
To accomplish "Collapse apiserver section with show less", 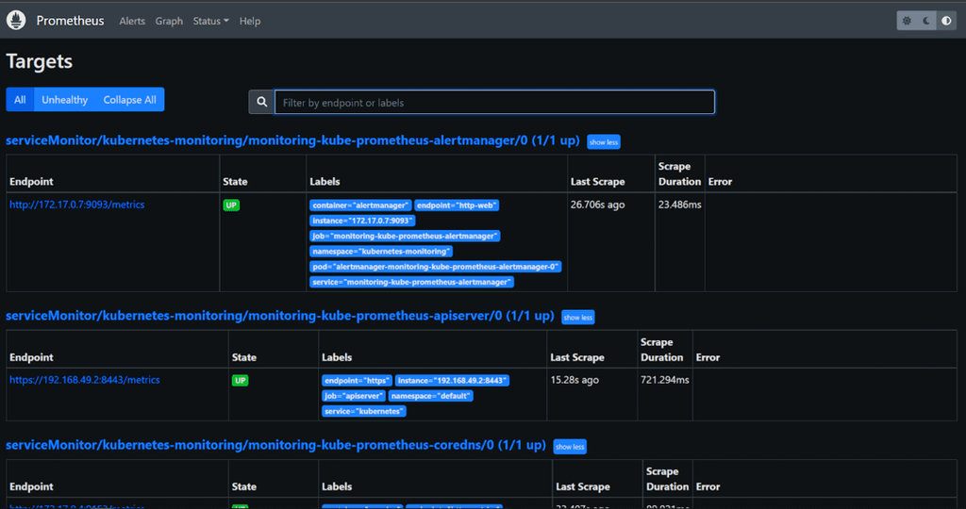I will [578, 318].
